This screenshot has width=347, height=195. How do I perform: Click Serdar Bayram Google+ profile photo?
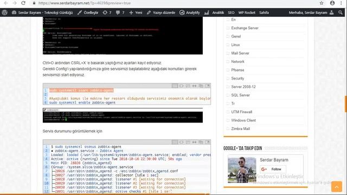(x=242, y=170)
